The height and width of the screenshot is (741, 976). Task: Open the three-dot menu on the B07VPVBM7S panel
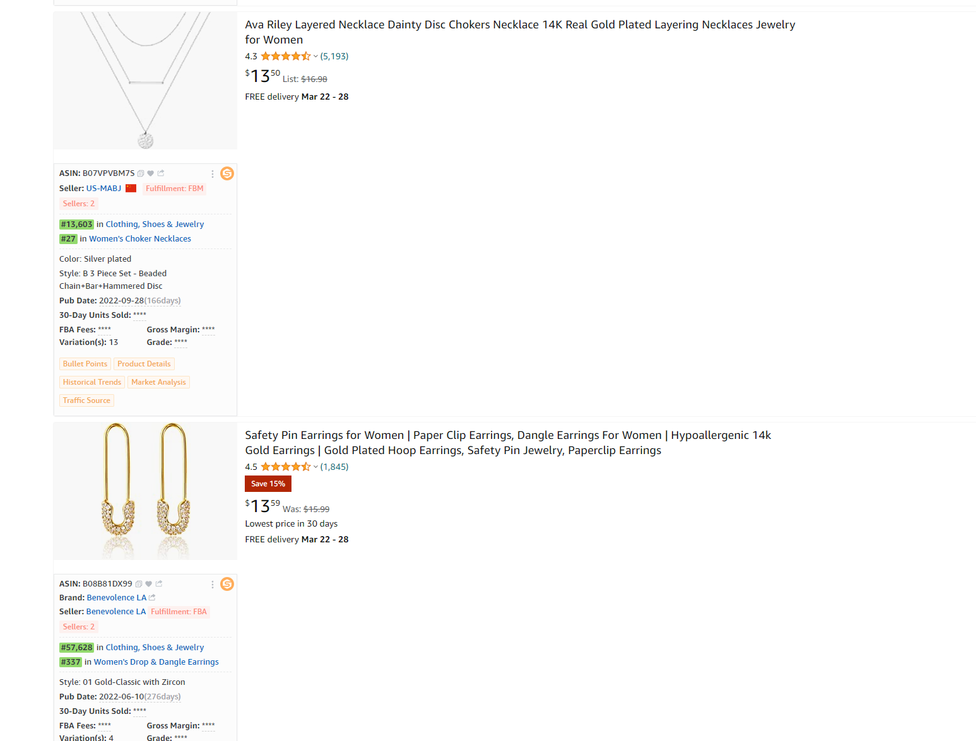tap(213, 174)
